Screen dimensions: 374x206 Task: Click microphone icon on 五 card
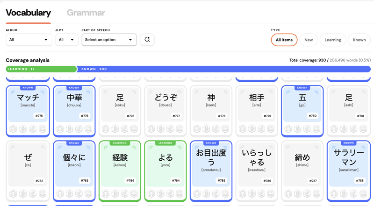point(297,129)
